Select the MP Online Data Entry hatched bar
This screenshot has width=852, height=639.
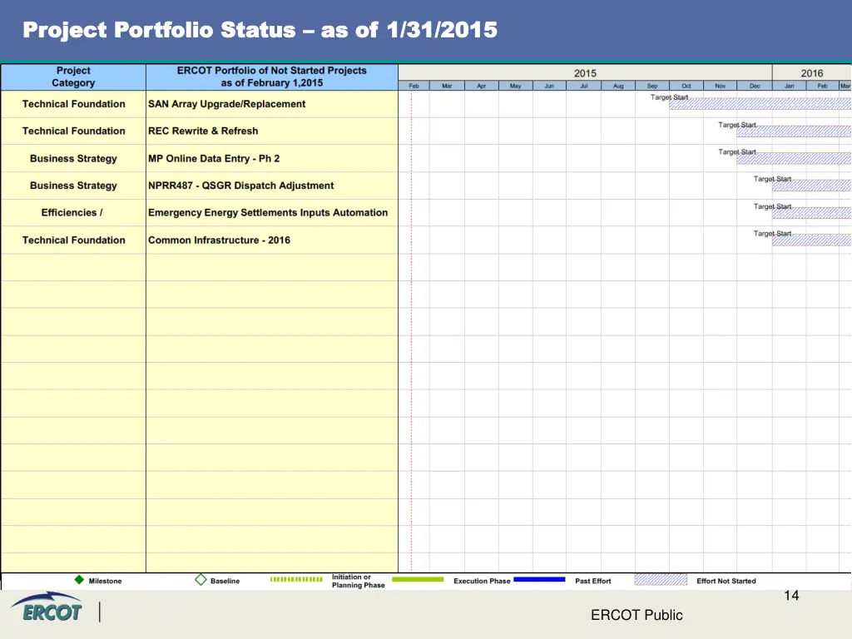coord(794,158)
